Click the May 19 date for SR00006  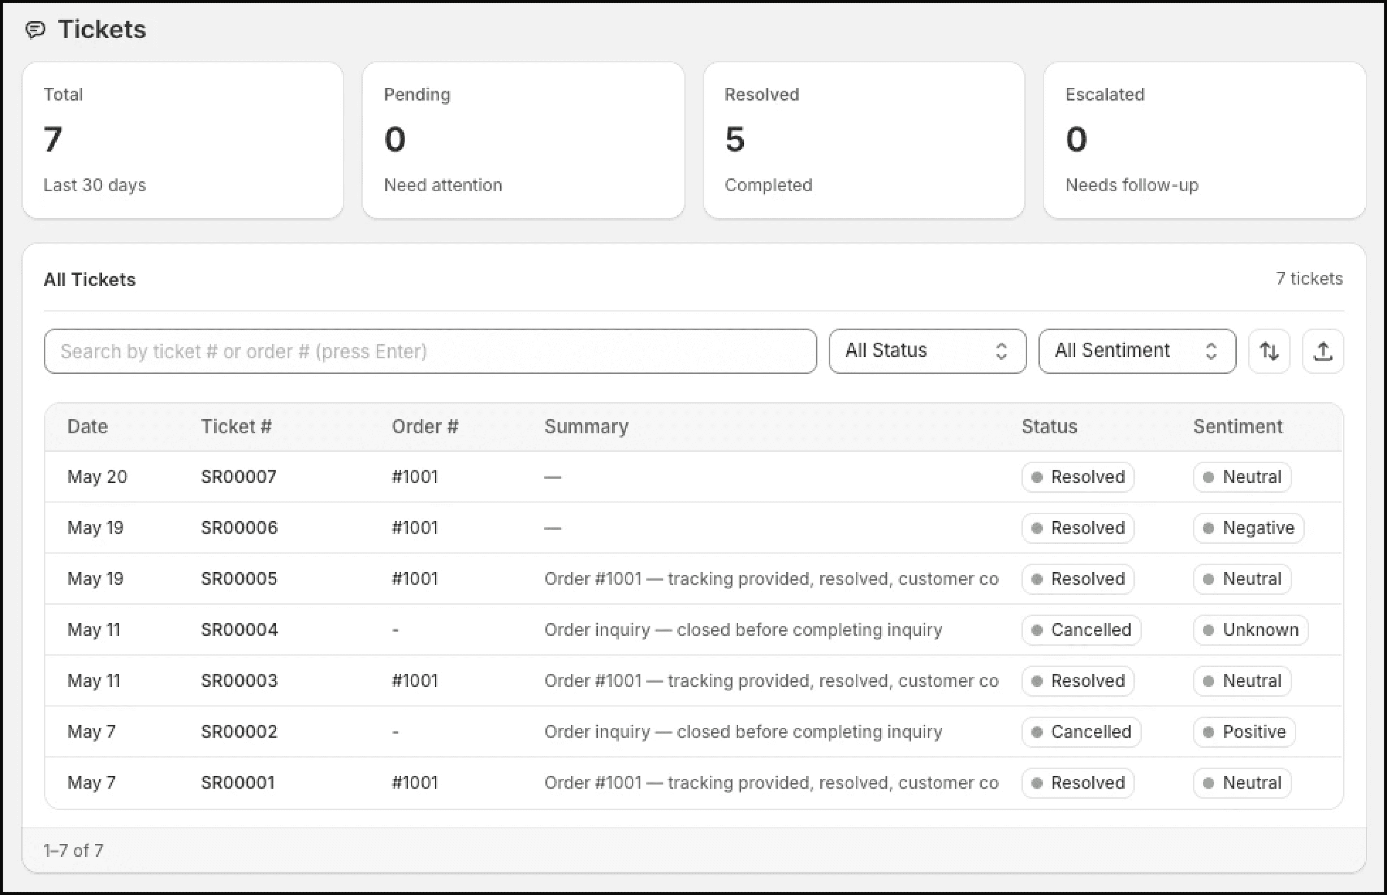coord(95,528)
